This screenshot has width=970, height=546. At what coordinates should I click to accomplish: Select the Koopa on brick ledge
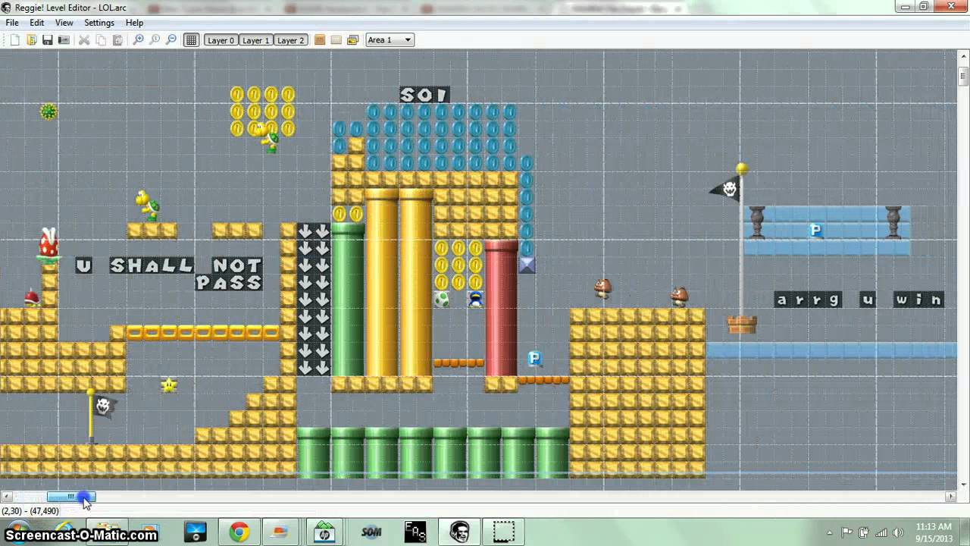pos(147,206)
